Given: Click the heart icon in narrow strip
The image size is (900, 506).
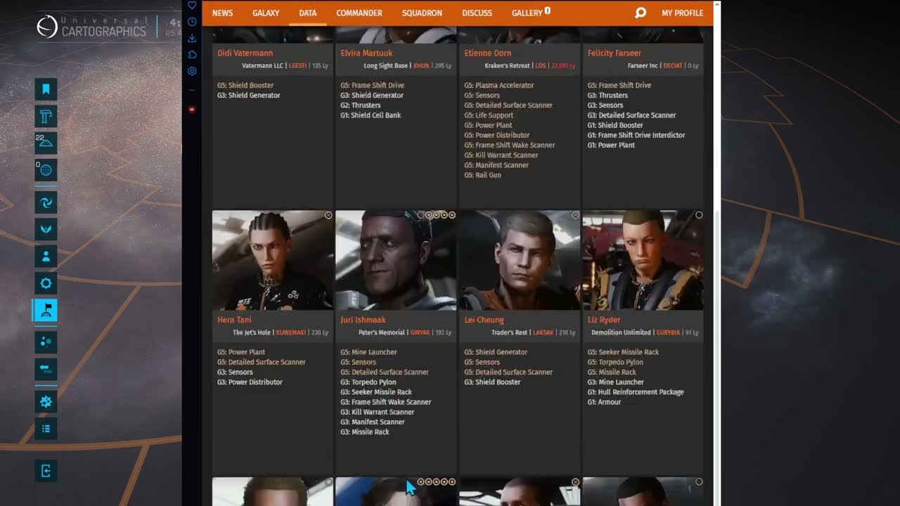Looking at the screenshot, I should pyautogui.click(x=192, y=6).
